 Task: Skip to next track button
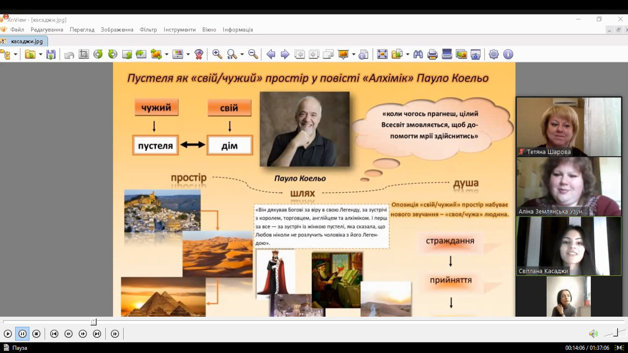tap(97, 334)
